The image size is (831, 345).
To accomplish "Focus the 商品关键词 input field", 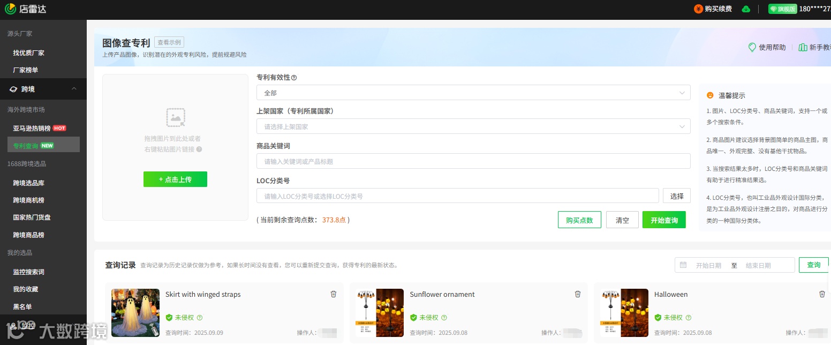I will coord(473,161).
